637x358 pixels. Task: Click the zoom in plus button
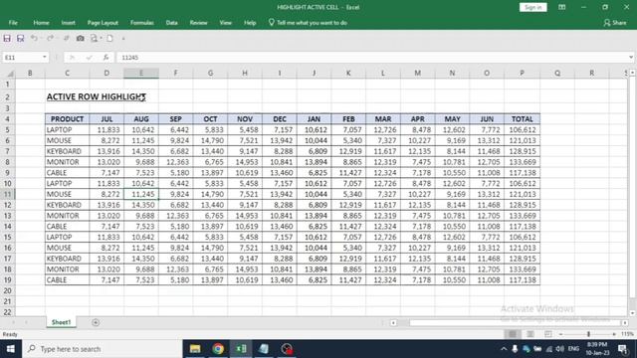[x=614, y=334]
